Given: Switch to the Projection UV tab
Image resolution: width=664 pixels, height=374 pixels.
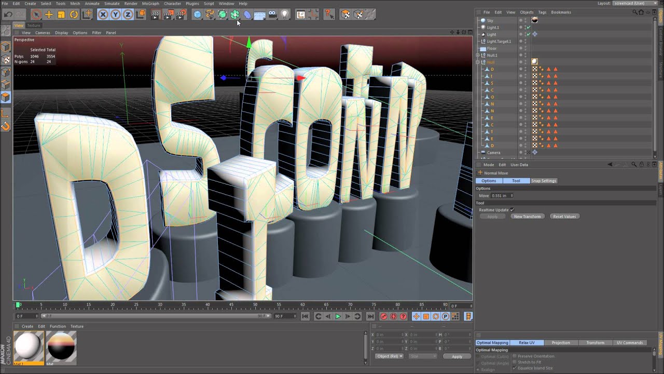Looking at the screenshot, I should pyautogui.click(x=561, y=343).
